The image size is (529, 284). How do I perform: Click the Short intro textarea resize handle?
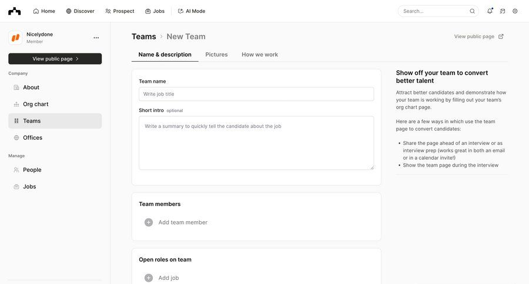tap(372, 167)
